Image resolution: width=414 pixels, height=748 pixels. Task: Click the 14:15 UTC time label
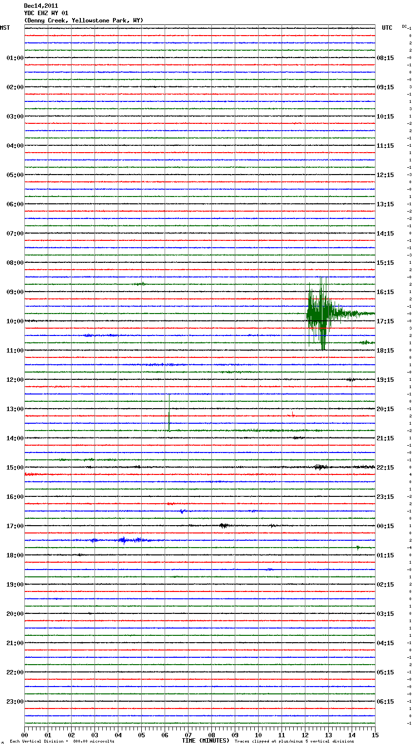[385, 234]
